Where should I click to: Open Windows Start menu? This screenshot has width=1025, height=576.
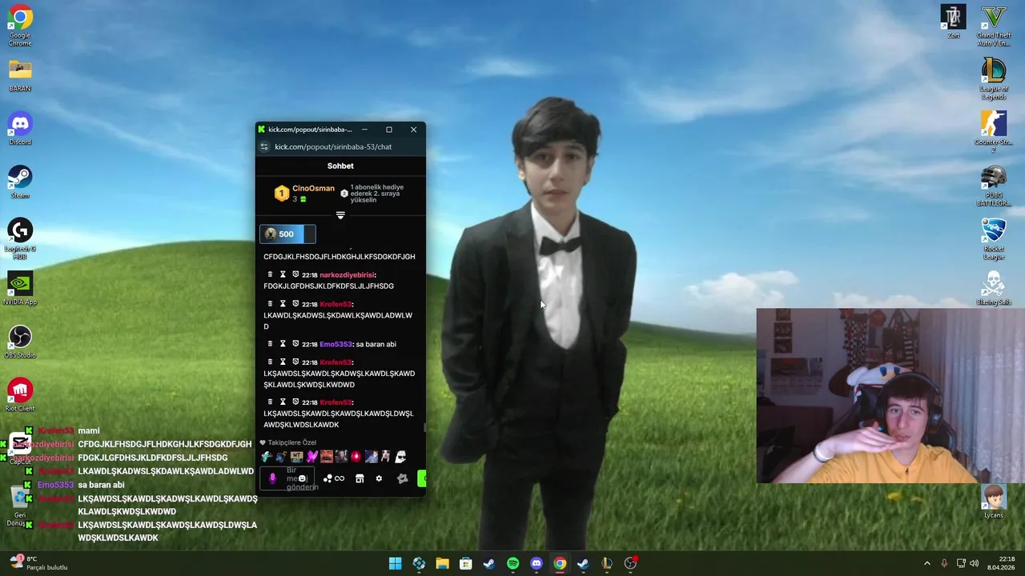395,563
